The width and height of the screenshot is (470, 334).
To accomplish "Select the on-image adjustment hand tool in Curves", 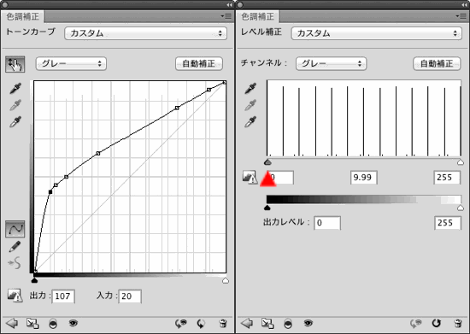I will coord(15,64).
